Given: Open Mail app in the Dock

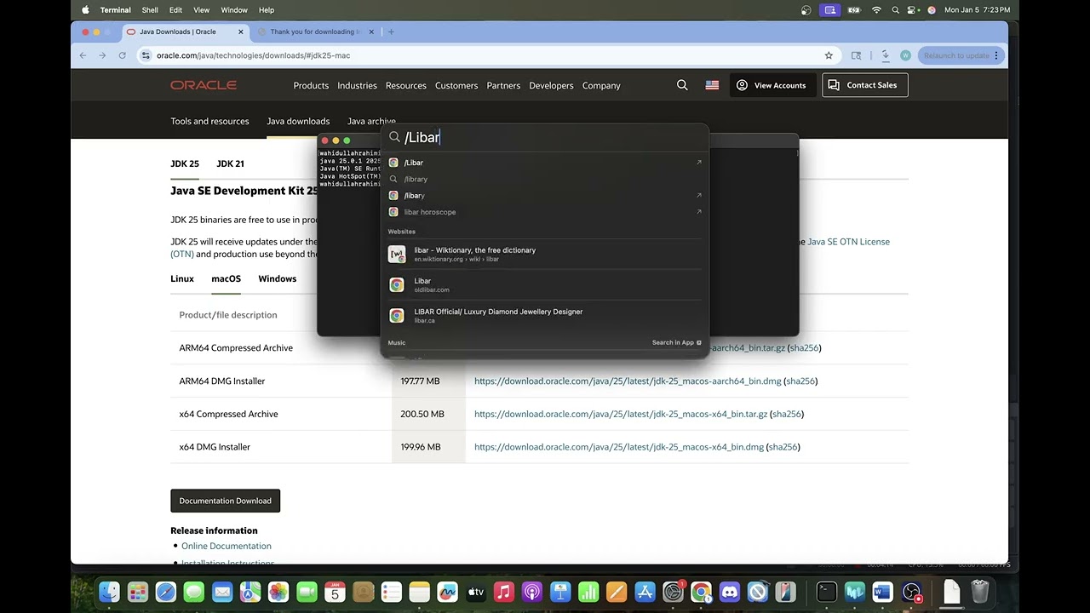Looking at the screenshot, I should pos(222,592).
